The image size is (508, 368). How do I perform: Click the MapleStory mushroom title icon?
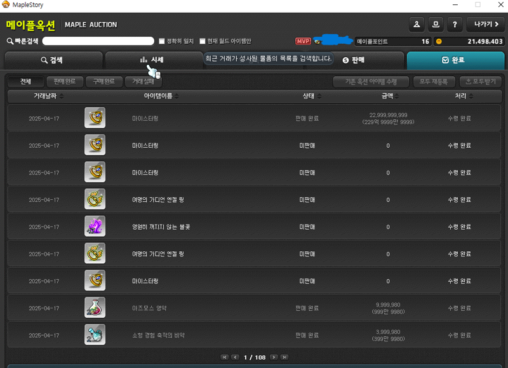tap(6, 4)
